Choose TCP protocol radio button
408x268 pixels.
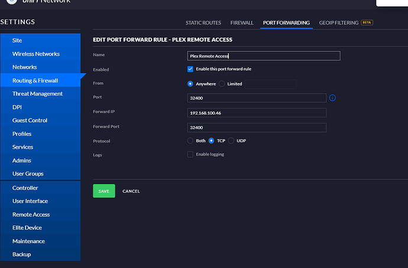pyautogui.click(x=211, y=140)
